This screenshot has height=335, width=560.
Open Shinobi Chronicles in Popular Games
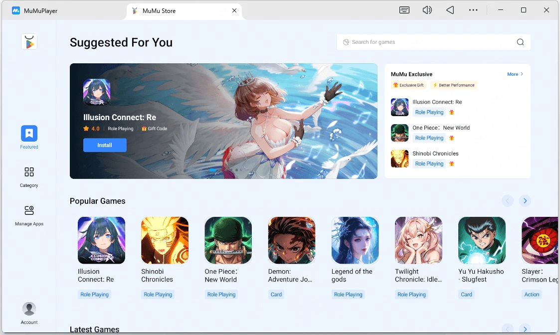pos(165,240)
